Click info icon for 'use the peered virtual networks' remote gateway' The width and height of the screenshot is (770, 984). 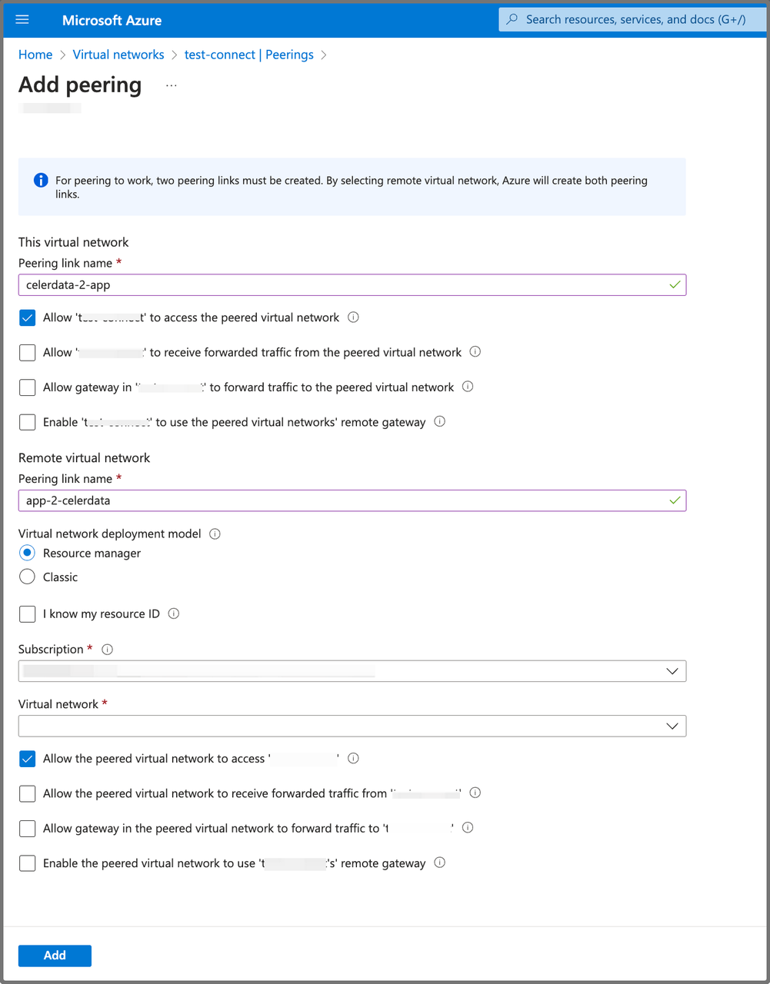coord(440,421)
